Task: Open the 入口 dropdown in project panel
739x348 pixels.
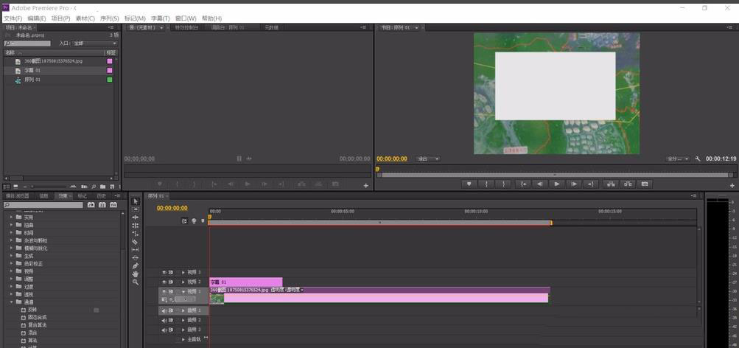Action: pyautogui.click(x=94, y=43)
